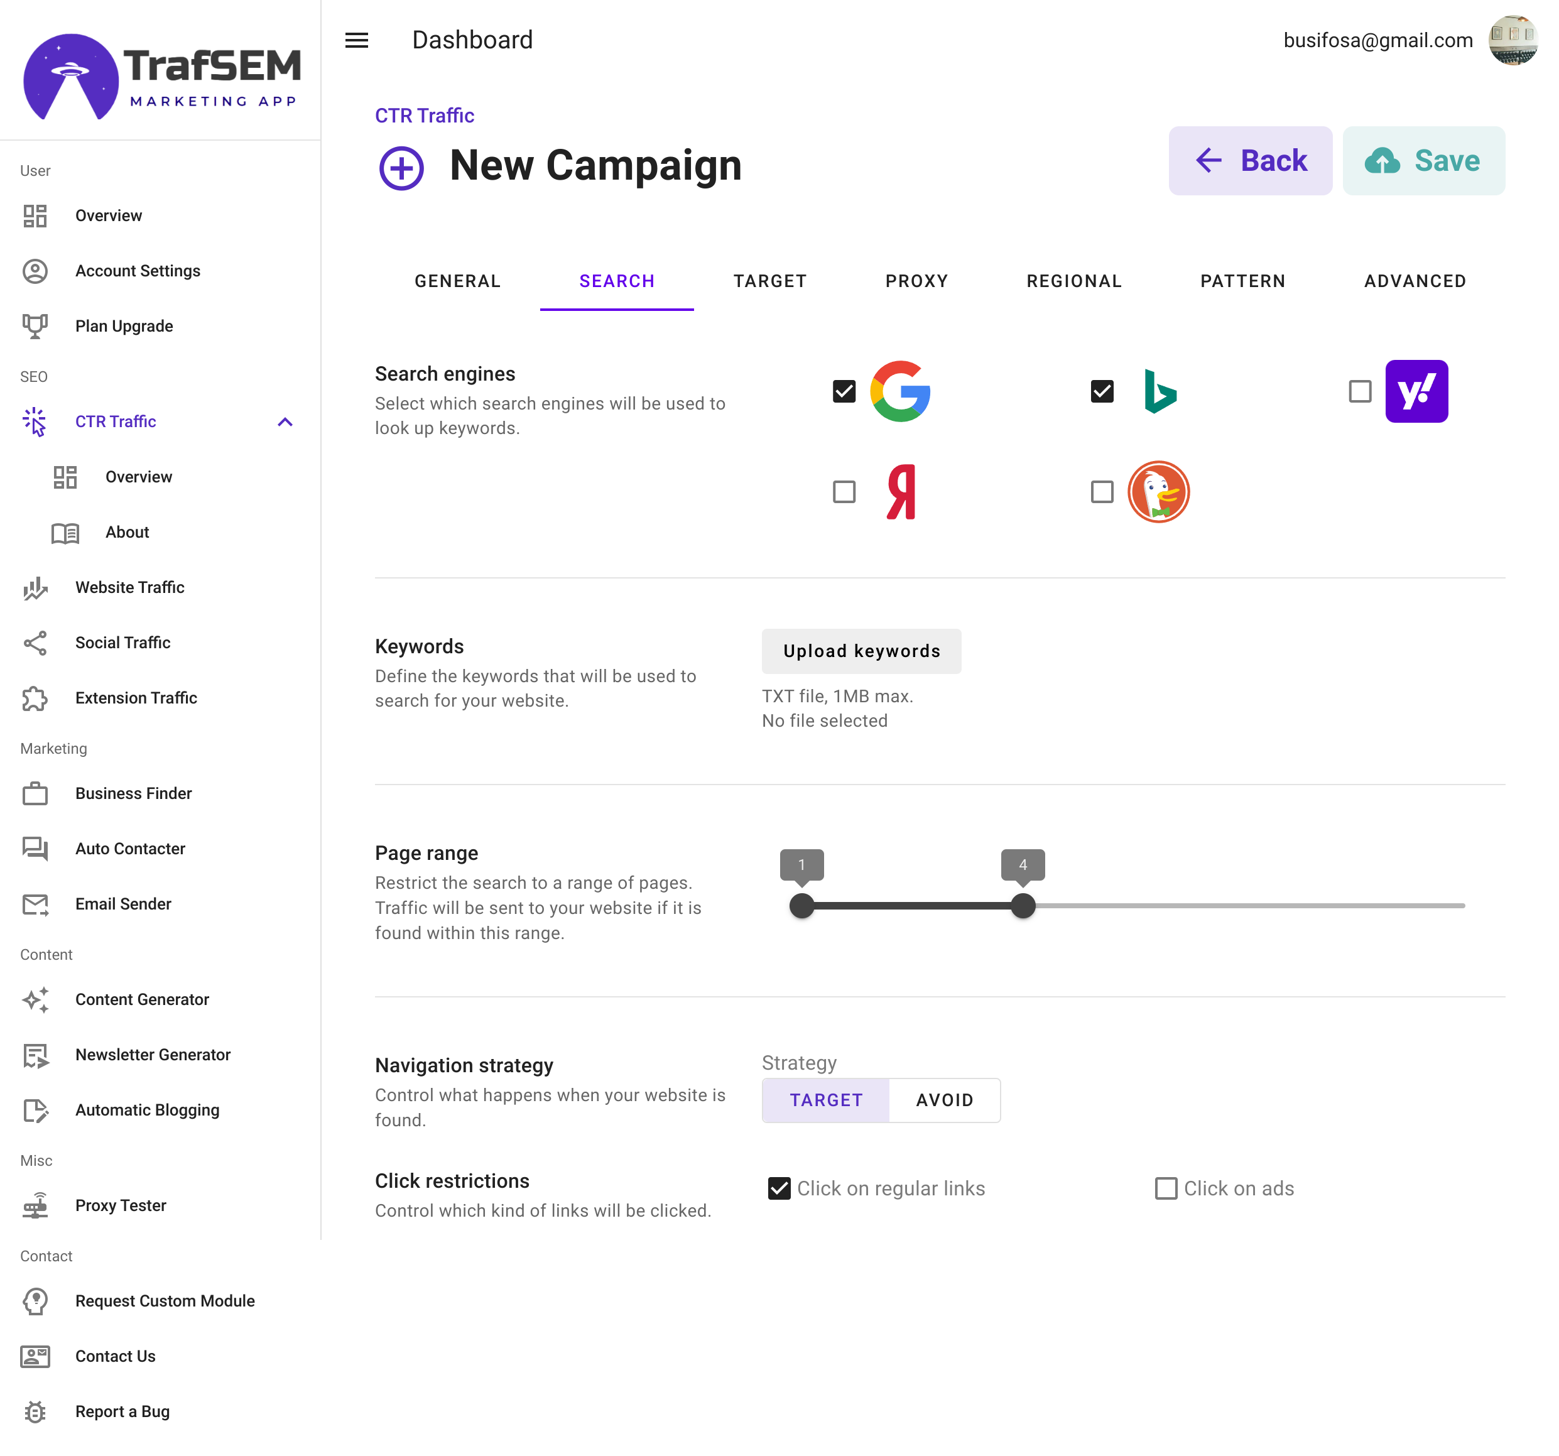Click the Google logo
Screen dimensions: 1559x1456
(900, 391)
